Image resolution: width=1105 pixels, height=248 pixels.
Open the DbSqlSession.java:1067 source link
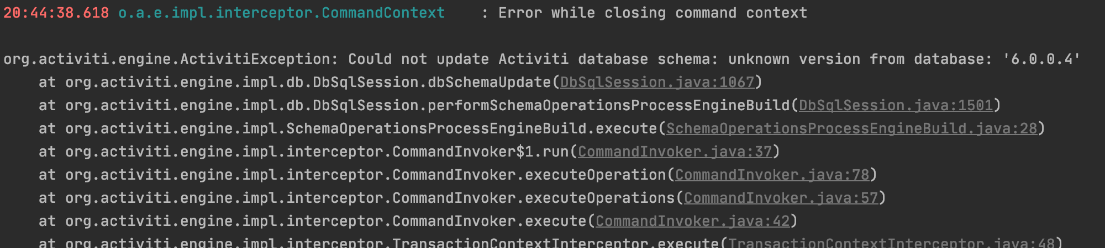click(657, 82)
